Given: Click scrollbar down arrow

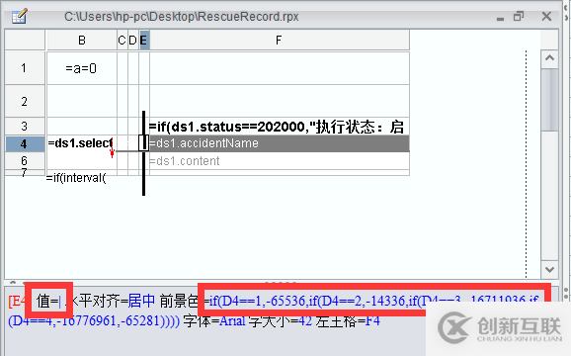Looking at the screenshot, I should 549,269.
